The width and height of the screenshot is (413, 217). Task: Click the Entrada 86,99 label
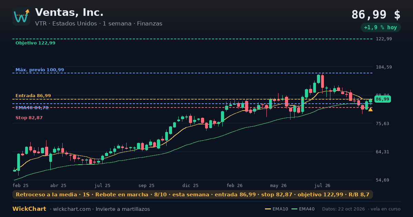(33, 96)
